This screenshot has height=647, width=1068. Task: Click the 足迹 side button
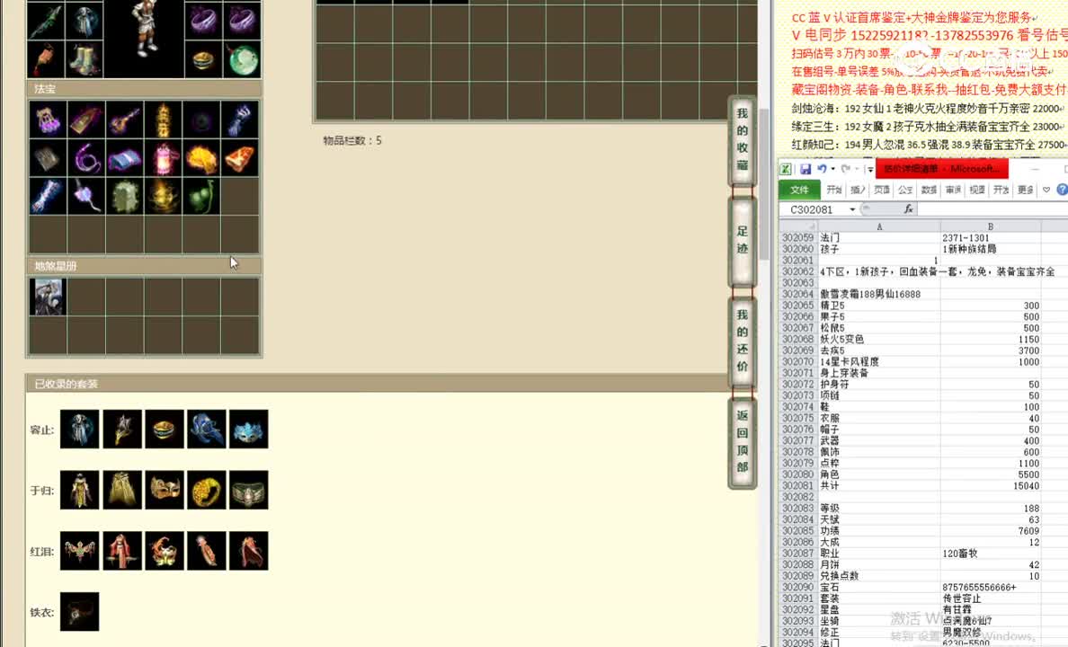pos(743,240)
